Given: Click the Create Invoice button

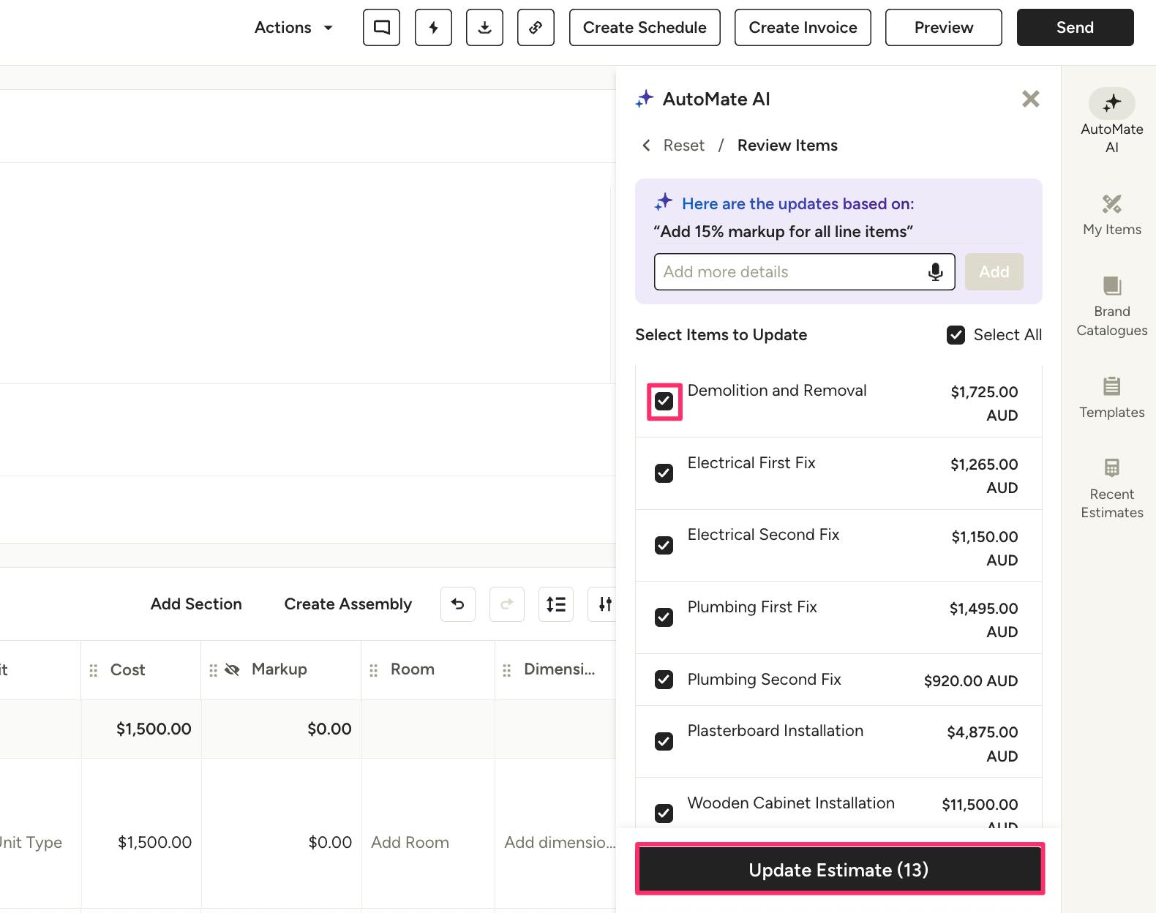Looking at the screenshot, I should coord(803,28).
